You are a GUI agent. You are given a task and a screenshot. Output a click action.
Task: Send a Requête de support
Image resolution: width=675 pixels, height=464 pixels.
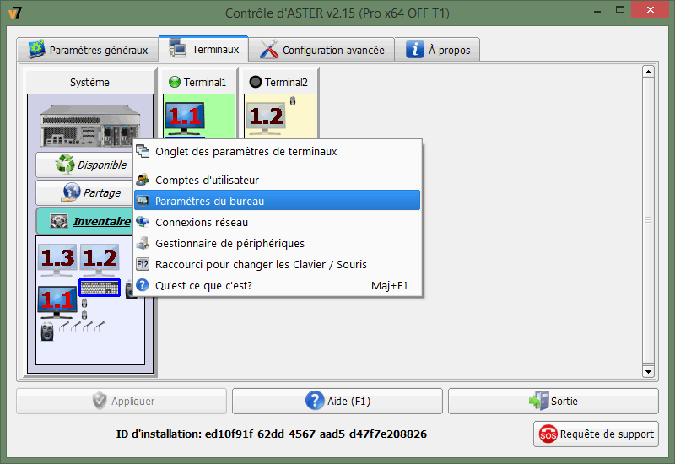[597, 434]
